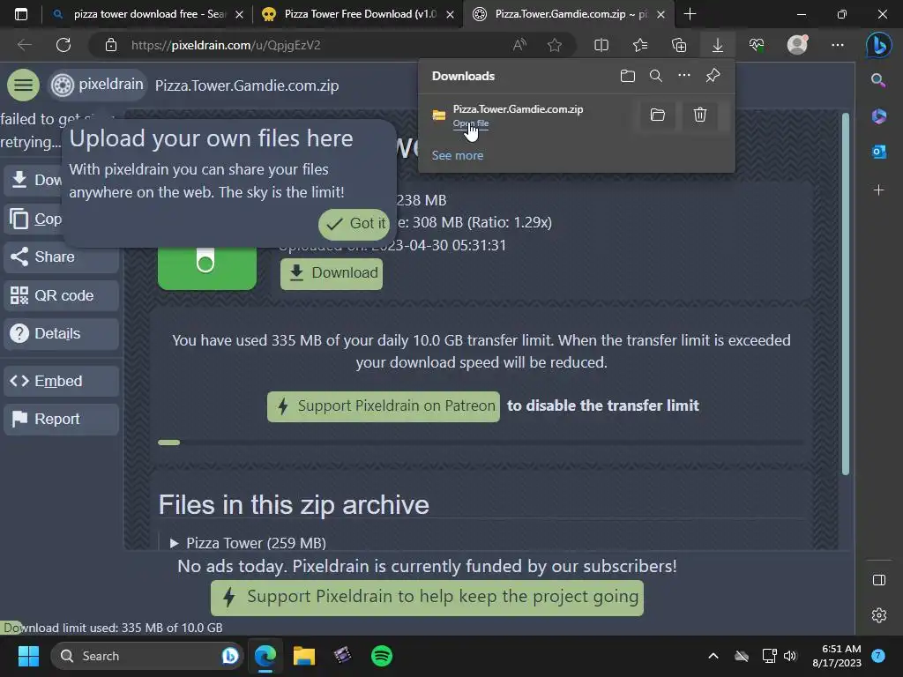The height and width of the screenshot is (677, 903).
Task: Dismiss upload tip with Got it
Action: coord(354,223)
